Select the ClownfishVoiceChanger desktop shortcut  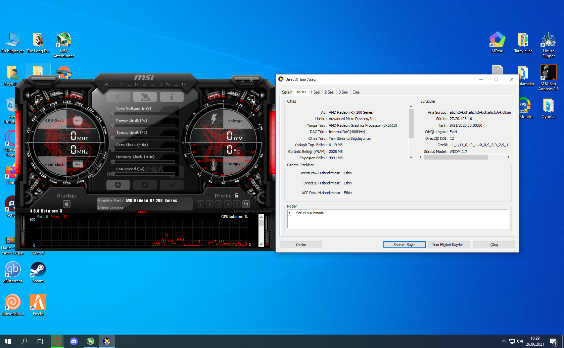pos(13,305)
